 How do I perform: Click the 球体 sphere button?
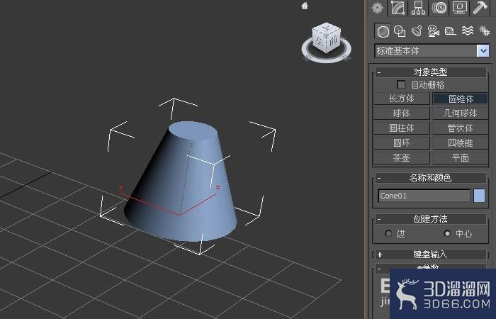402,113
